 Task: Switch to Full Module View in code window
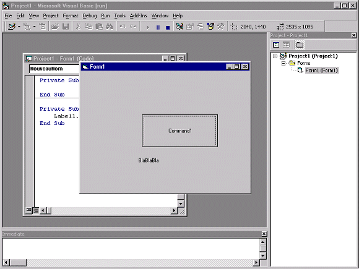36,210
